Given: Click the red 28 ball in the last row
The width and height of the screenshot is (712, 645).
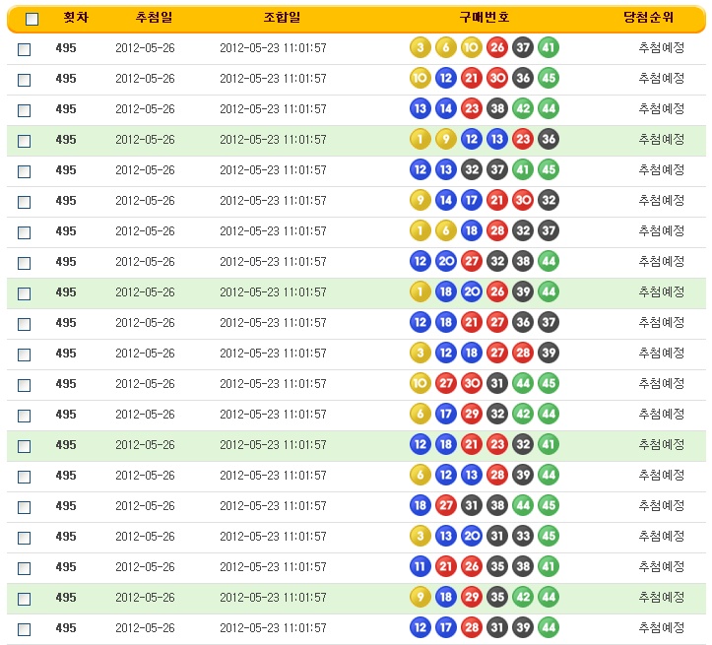Looking at the screenshot, I should tap(472, 628).
